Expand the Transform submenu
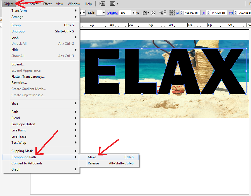 click(41, 11)
